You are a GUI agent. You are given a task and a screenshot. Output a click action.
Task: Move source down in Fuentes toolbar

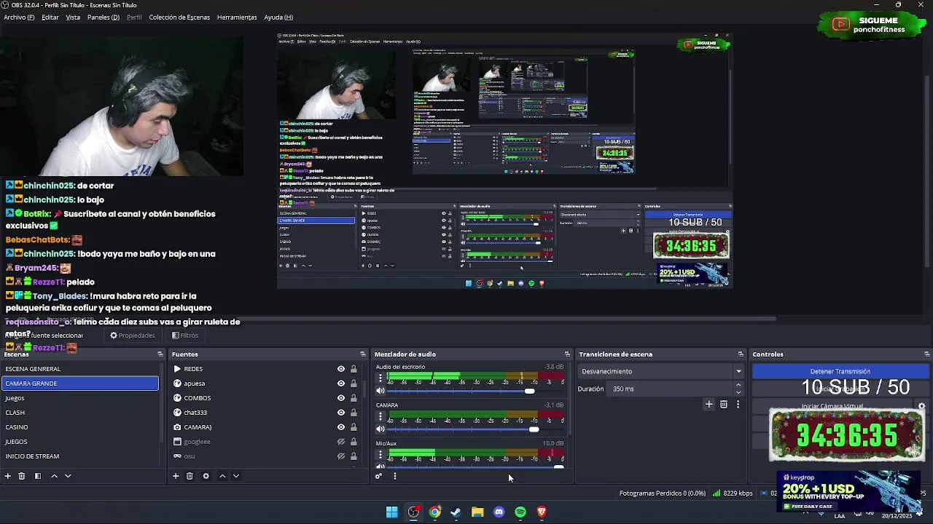pos(236,476)
